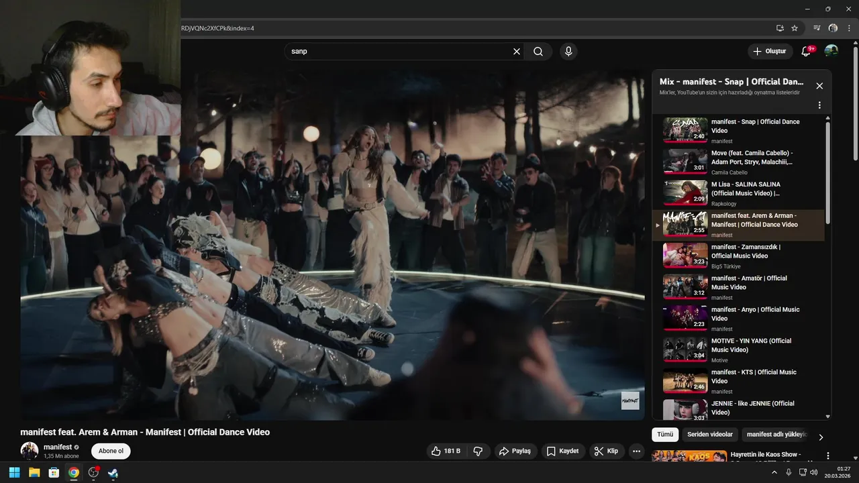Viewport: 859px width, 483px height.
Task: Share the video with Paylaş
Action: click(515, 451)
